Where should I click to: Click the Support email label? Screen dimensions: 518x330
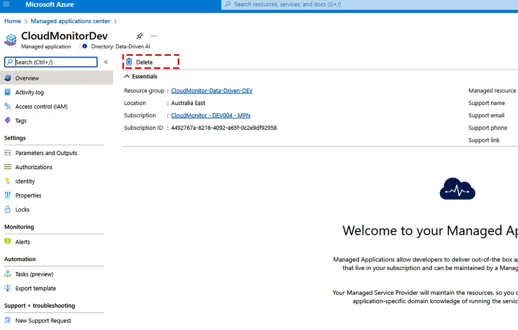click(x=486, y=115)
